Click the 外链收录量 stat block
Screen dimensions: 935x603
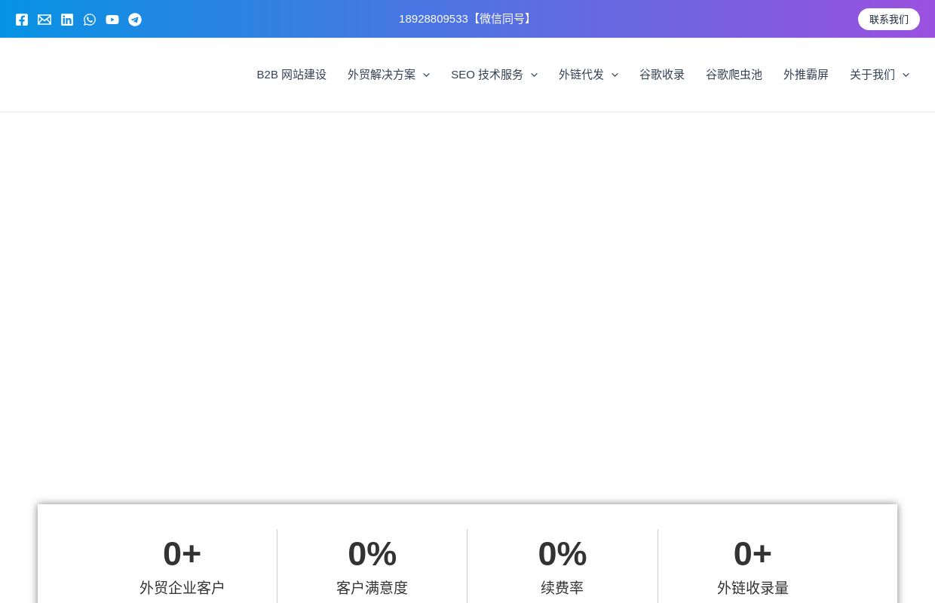(753, 565)
